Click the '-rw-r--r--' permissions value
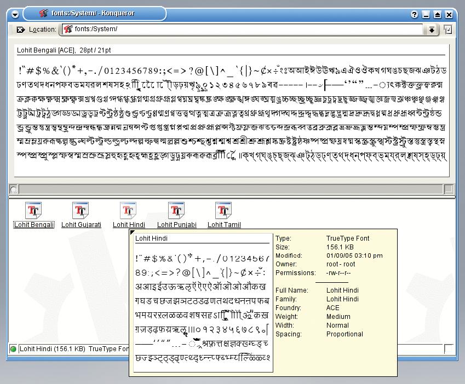Image resolution: width=465 pixels, height=384 pixels. pyautogui.click(x=338, y=273)
